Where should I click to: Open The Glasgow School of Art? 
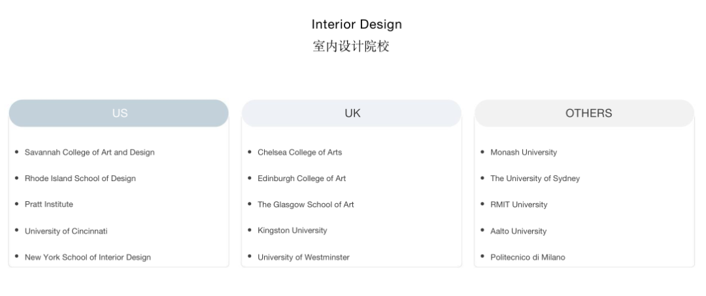[305, 205]
